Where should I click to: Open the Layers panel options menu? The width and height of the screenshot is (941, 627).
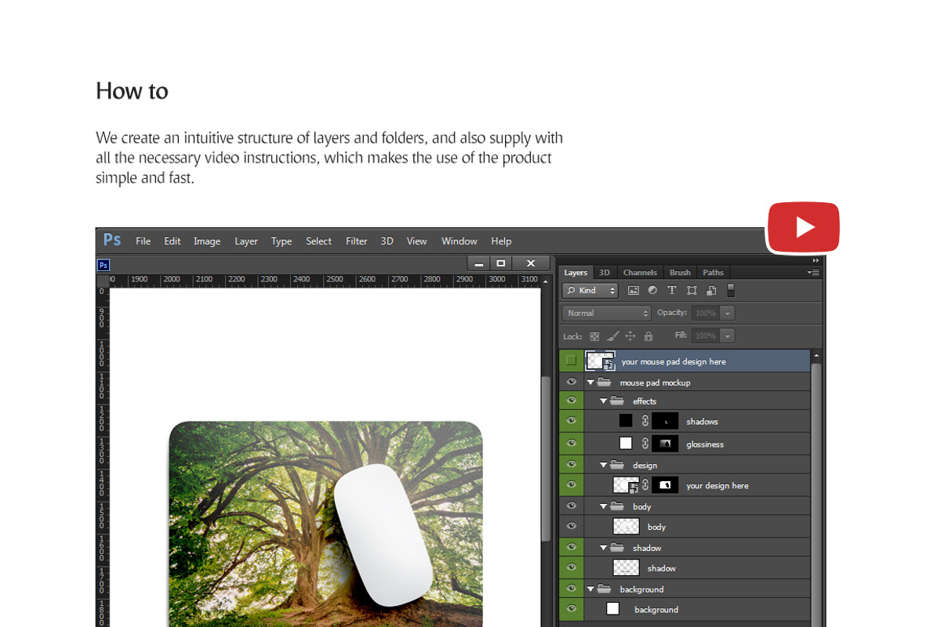point(813,273)
